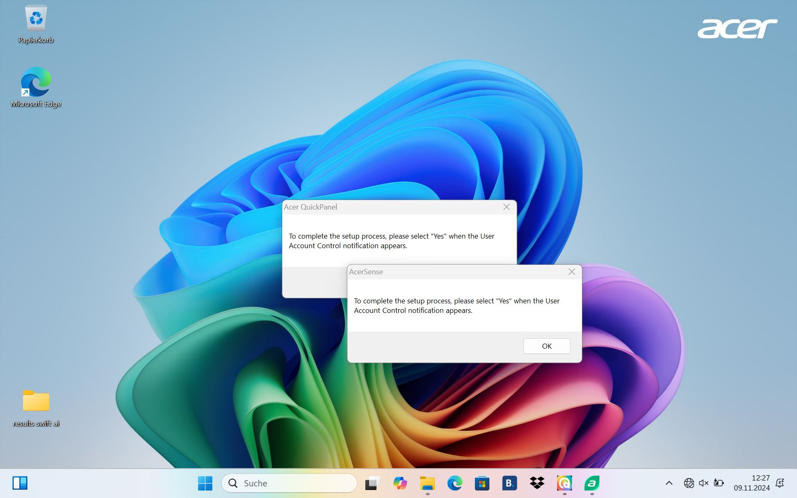Open File Explorer from the taskbar
The image size is (797, 498).
click(x=427, y=483)
